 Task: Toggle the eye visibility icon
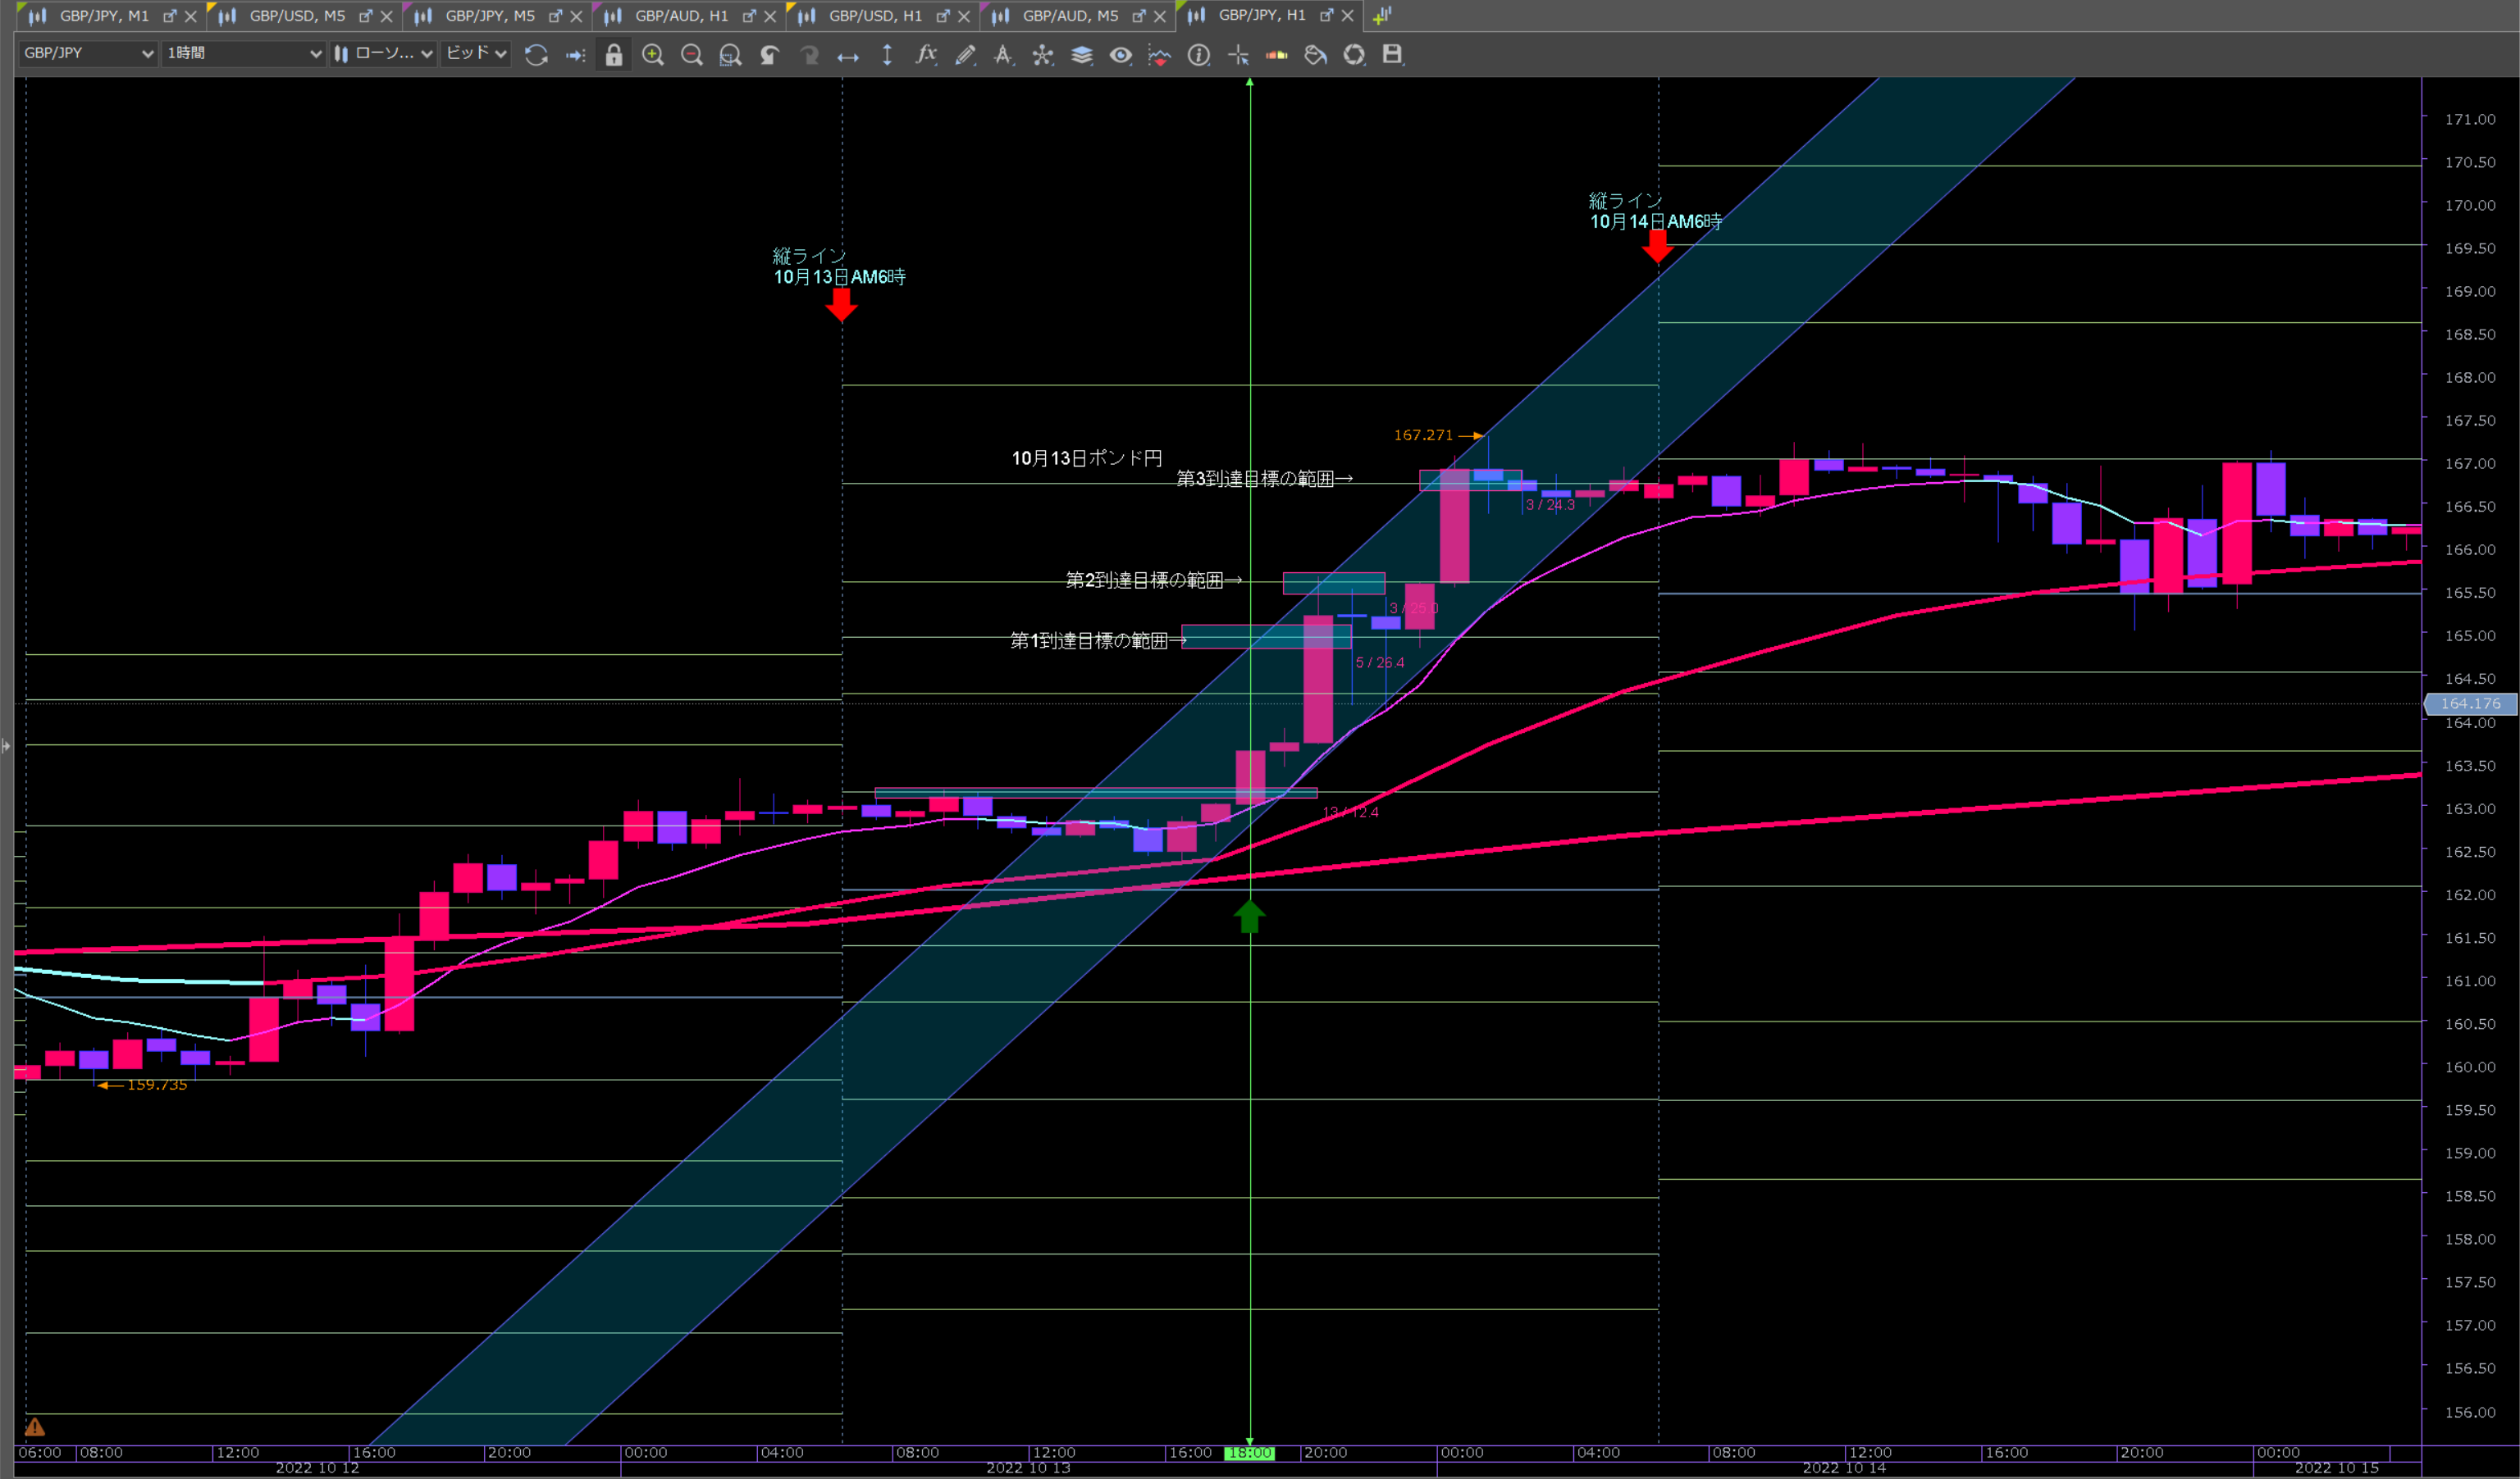1121,55
